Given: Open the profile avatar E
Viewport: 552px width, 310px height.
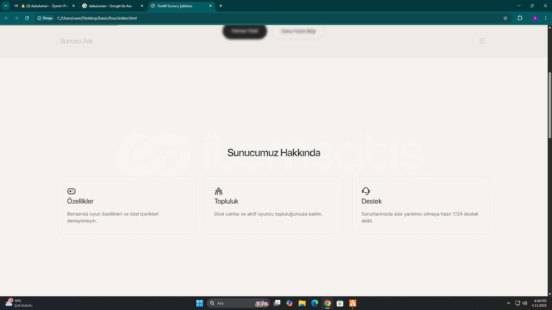Looking at the screenshot, I should [x=535, y=18].
